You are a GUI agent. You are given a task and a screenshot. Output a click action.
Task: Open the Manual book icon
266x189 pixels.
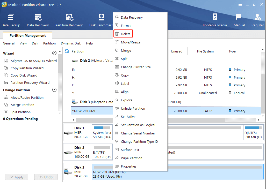click(x=239, y=17)
